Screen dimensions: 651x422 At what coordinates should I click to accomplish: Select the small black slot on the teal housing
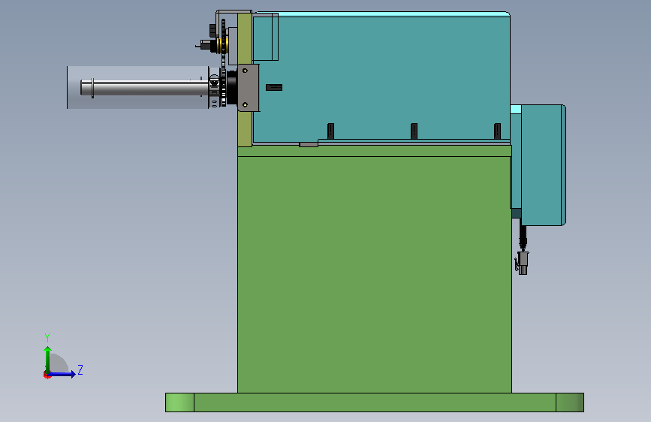(x=274, y=87)
